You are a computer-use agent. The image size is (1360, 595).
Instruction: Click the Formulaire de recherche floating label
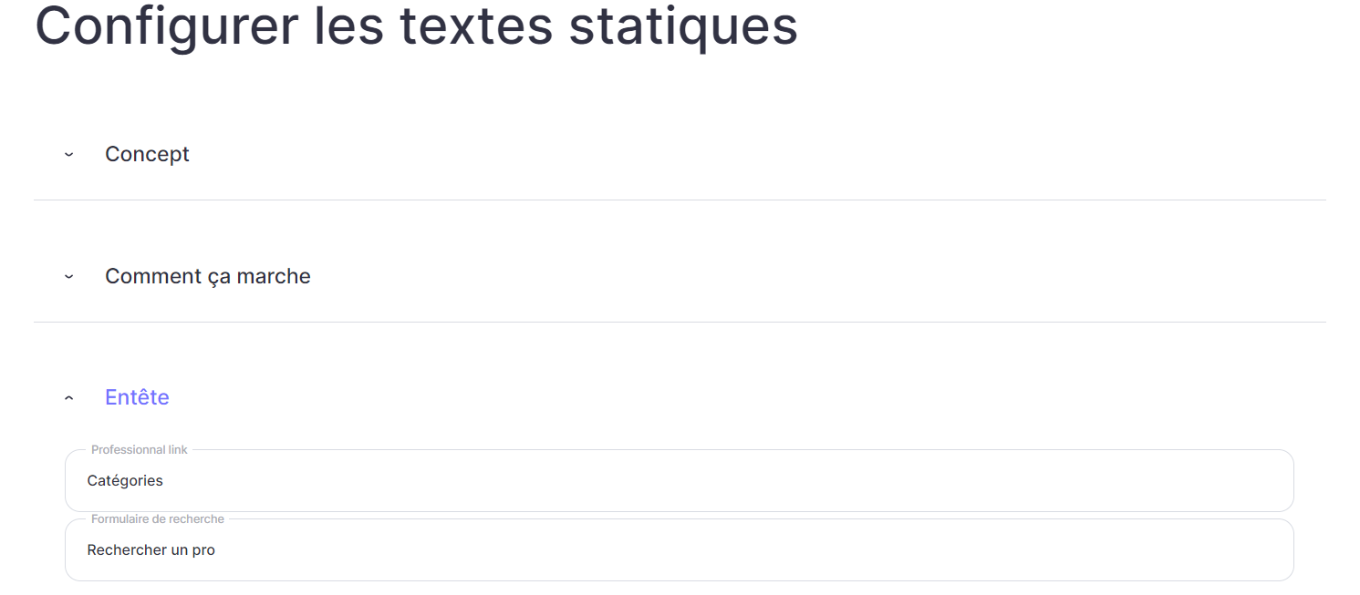tap(158, 519)
